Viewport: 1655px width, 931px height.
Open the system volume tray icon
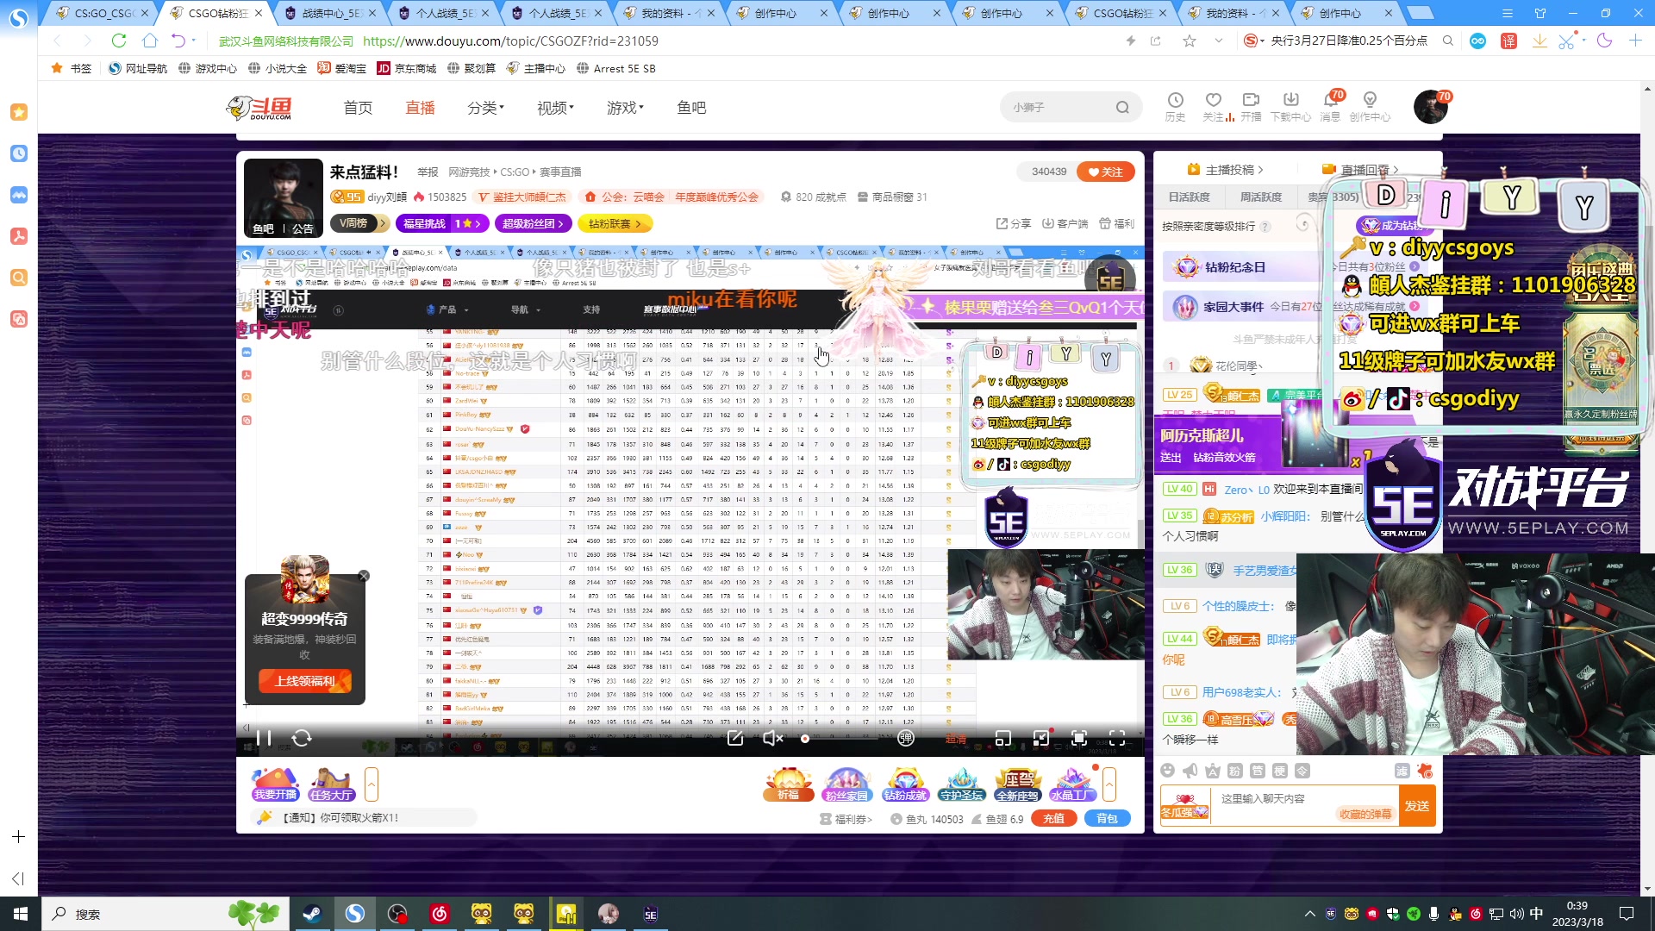[1516, 914]
